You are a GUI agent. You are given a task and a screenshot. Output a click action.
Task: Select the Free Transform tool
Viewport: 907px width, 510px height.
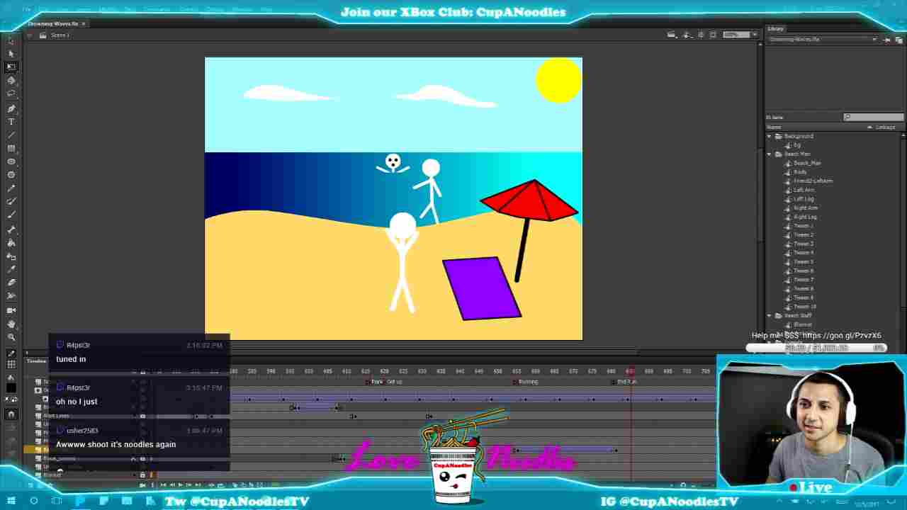[11, 67]
